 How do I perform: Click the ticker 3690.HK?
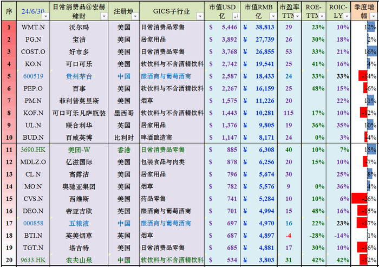tap(33, 150)
